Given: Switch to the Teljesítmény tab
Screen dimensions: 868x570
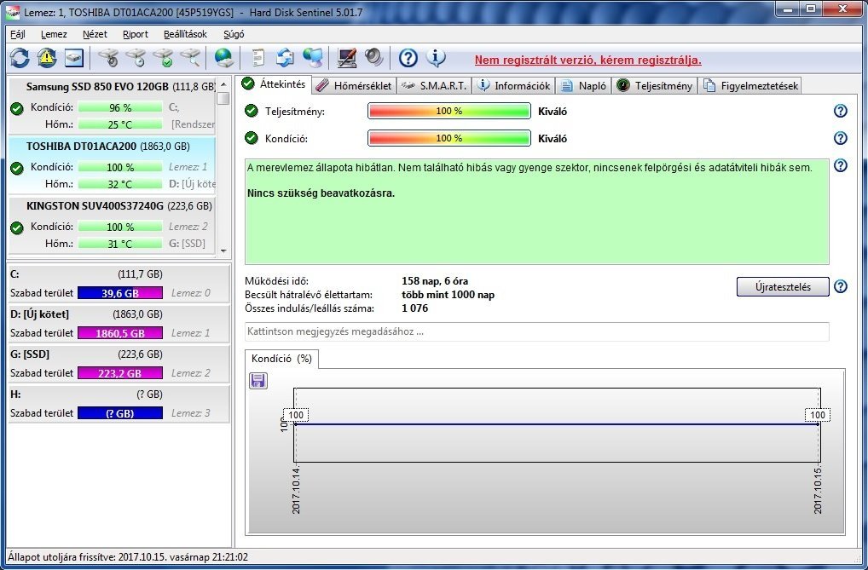Looking at the screenshot, I should pyautogui.click(x=654, y=86).
